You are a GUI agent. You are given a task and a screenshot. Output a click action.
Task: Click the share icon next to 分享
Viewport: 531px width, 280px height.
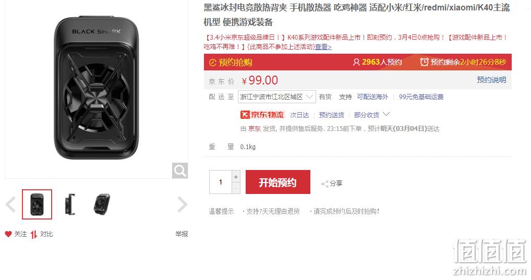(325, 184)
